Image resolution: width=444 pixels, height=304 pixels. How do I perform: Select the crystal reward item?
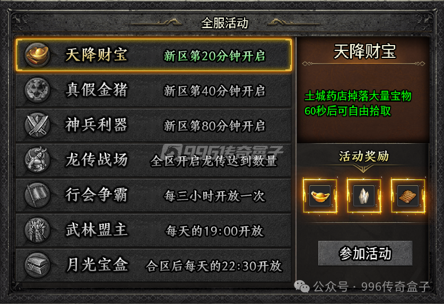(364, 195)
